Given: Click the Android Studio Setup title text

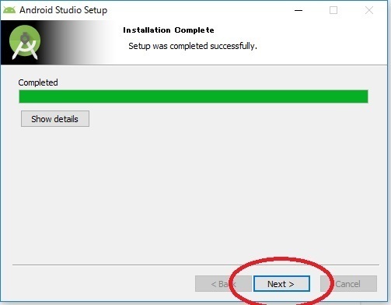Looking at the screenshot, I should [64, 10].
